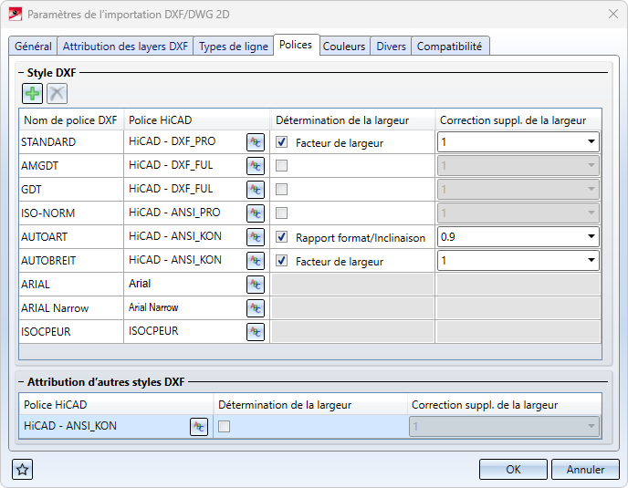This screenshot has height=488, width=628.
Task: Click font picker icon in ISOCPEUR row
Action: pyautogui.click(x=256, y=332)
